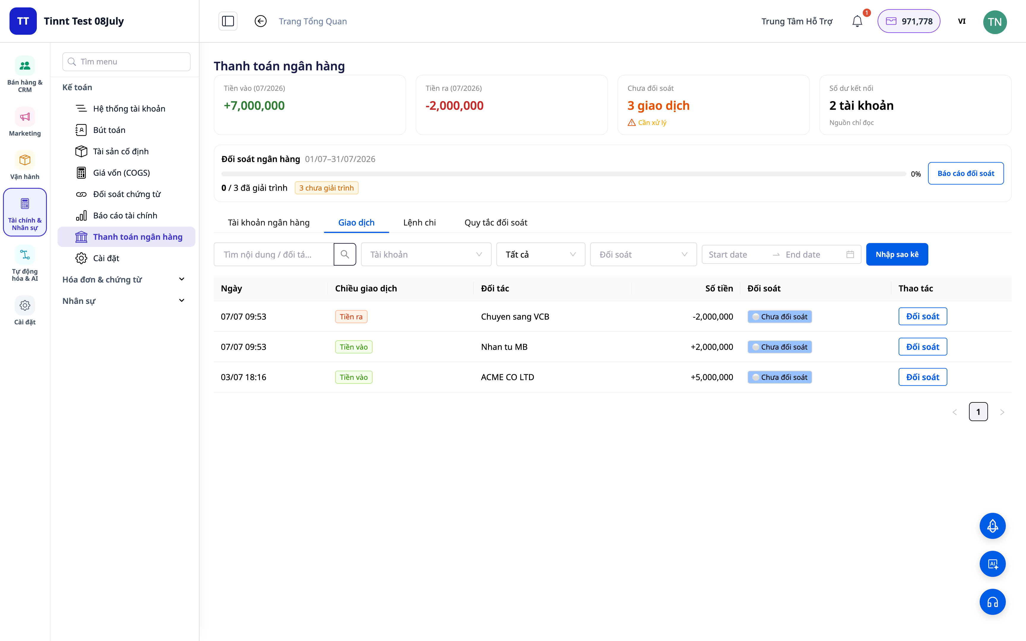
Task: Switch to the Giao dịch tab
Action: pos(356,223)
